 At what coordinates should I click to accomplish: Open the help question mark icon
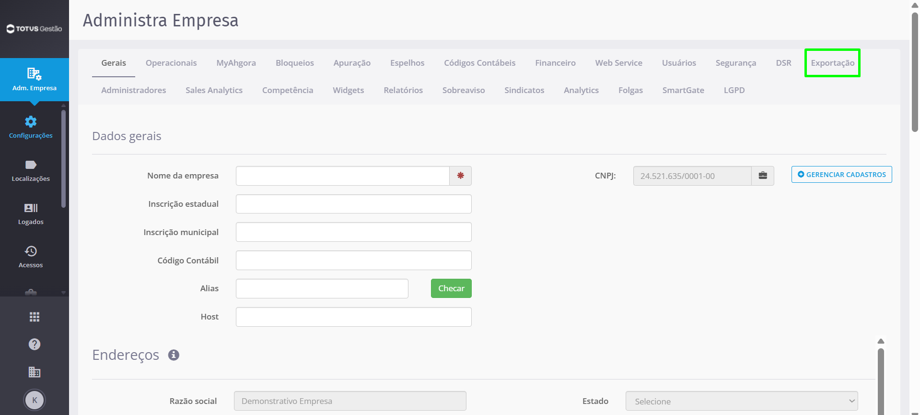tap(35, 344)
